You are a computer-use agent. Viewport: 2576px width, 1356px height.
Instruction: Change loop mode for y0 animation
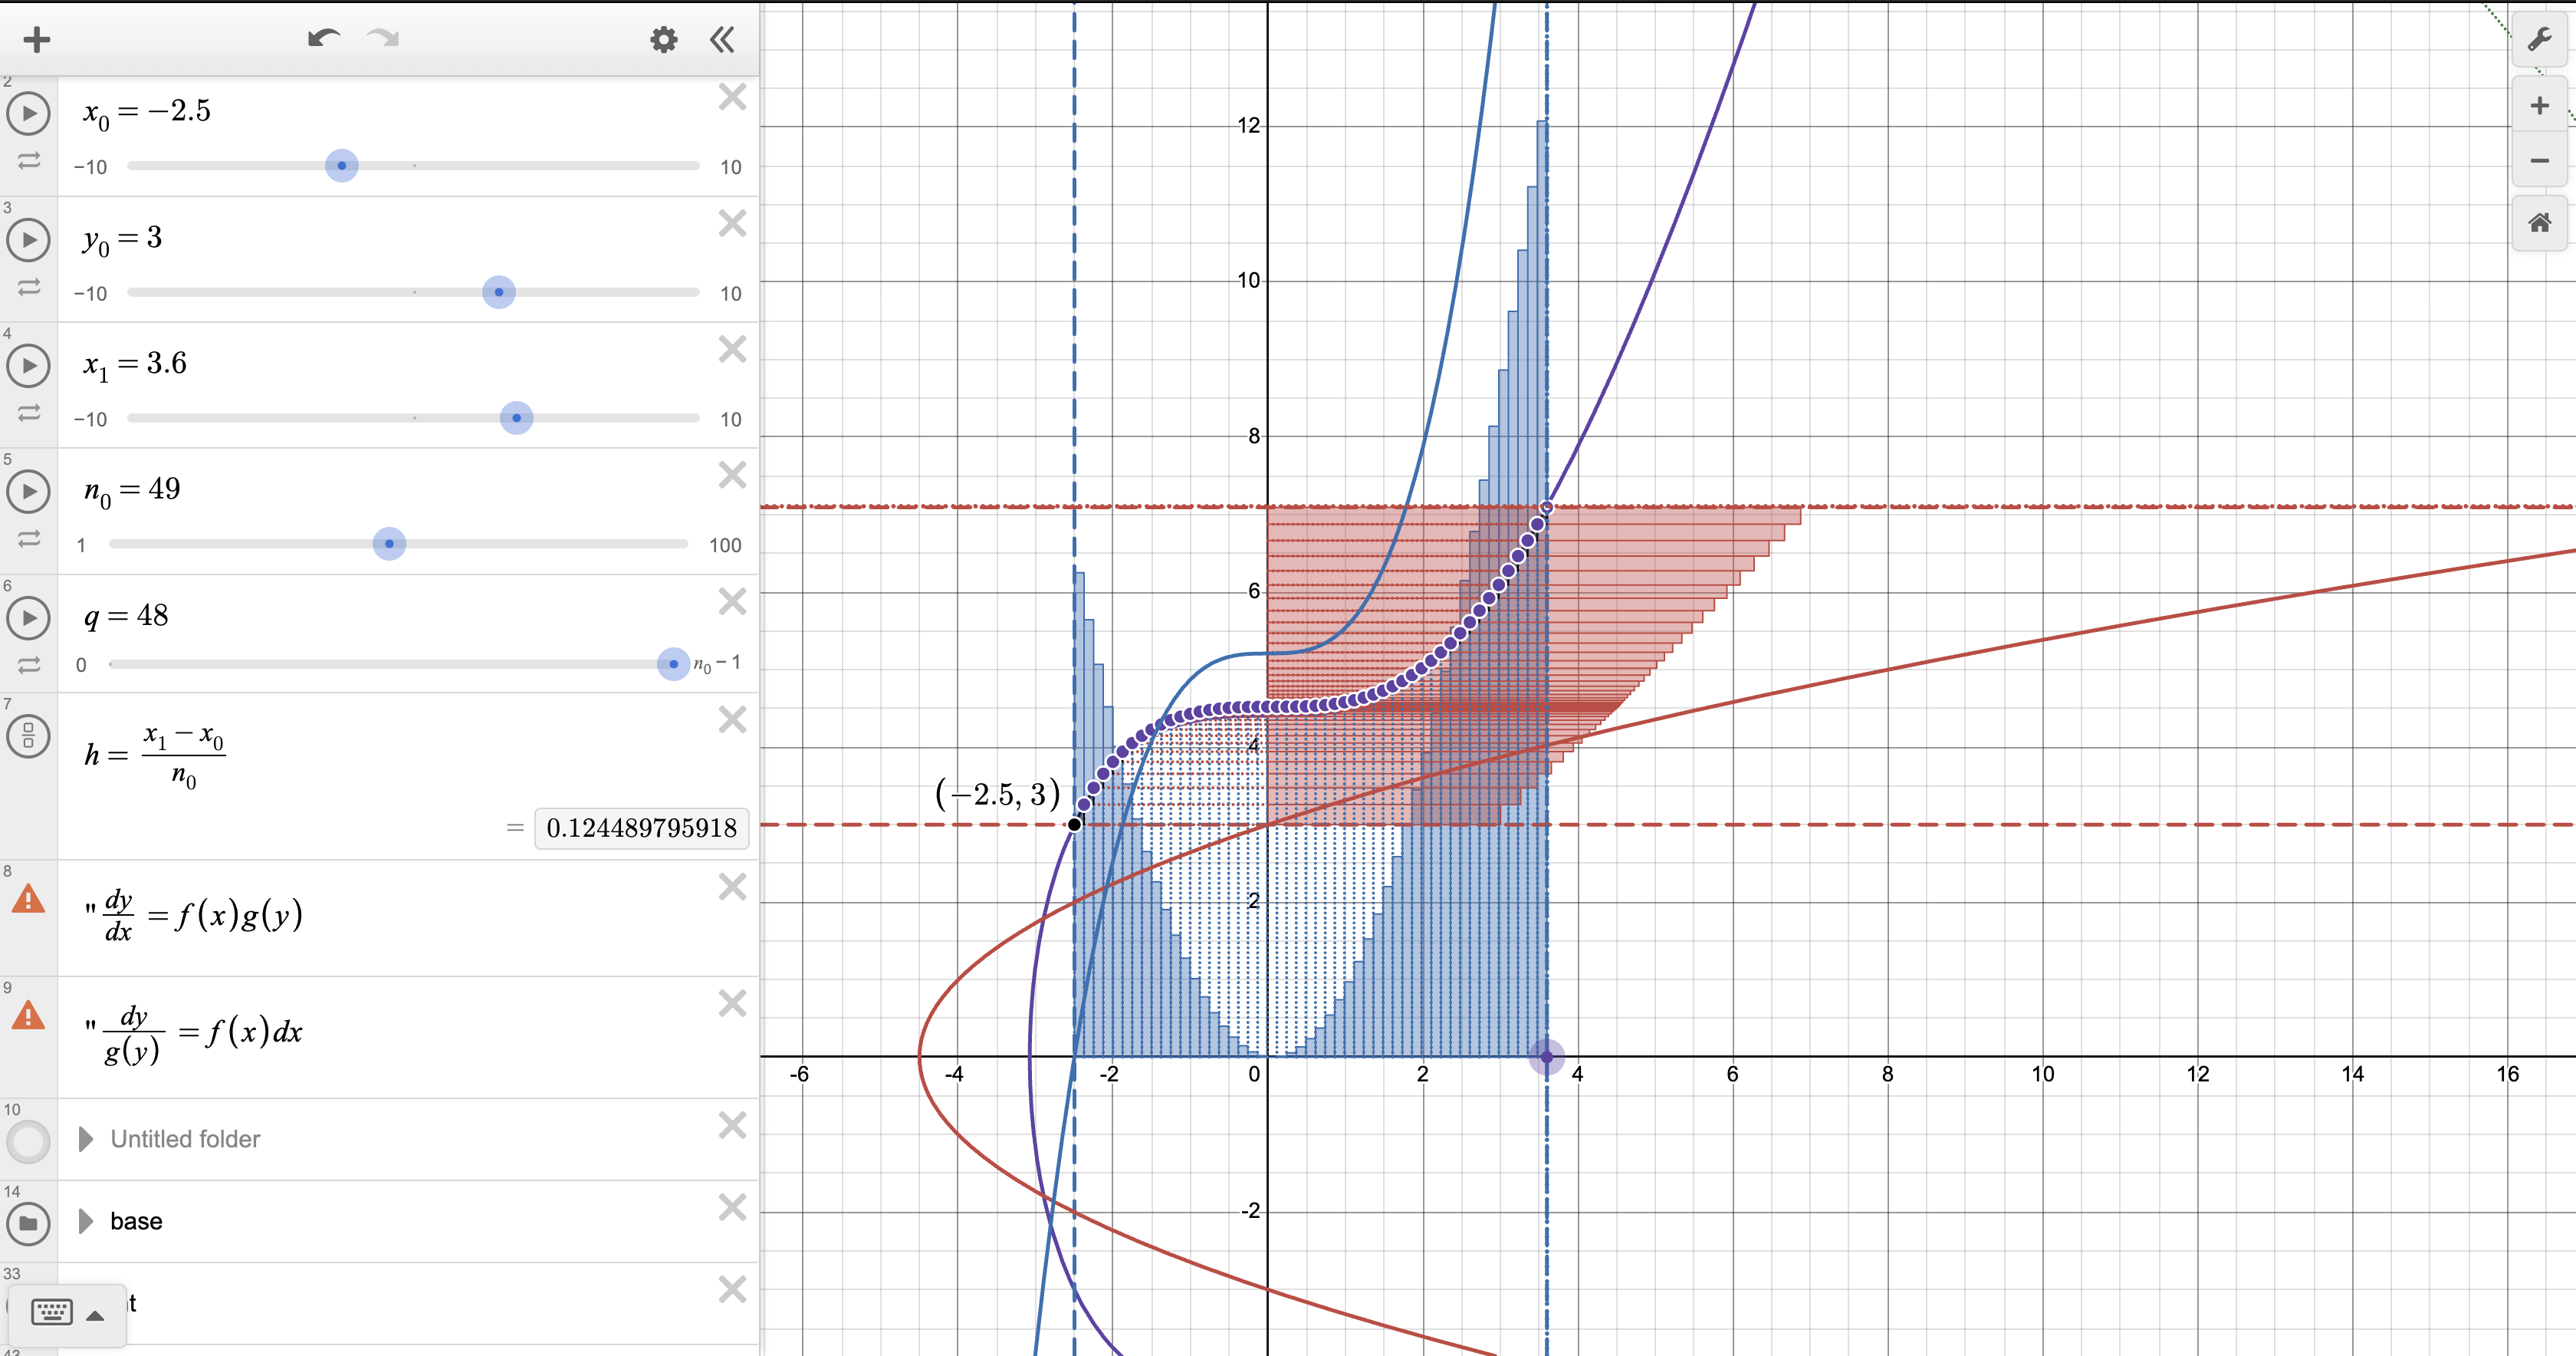click(29, 287)
